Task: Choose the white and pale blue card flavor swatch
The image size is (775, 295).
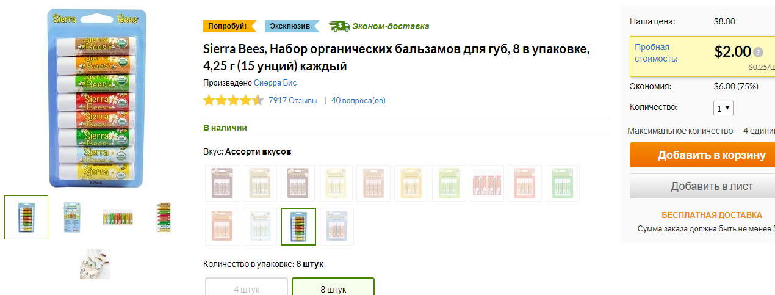Action: [261, 227]
